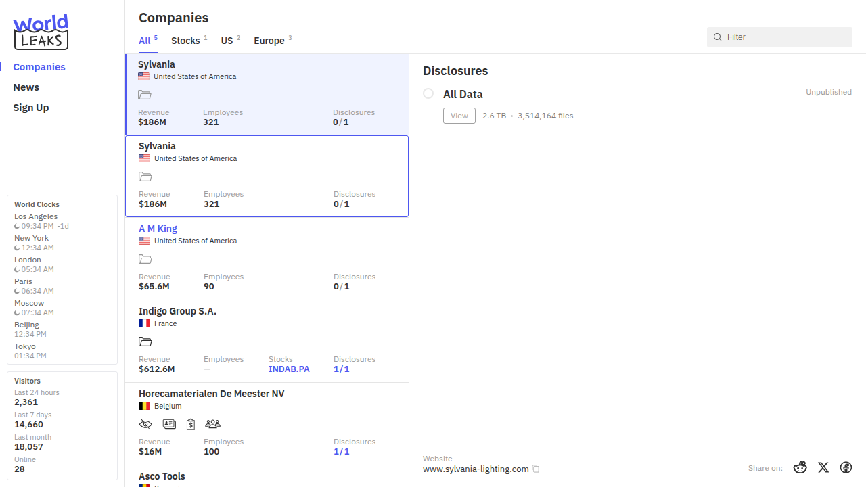This screenshot has width=866, height=487.
Task: Click the moon icon beside New York time
Action: 17,248
